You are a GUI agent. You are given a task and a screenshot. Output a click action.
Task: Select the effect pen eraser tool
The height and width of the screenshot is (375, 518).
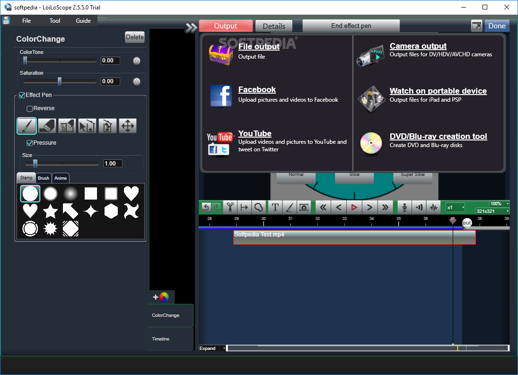(x=47, y=126)
